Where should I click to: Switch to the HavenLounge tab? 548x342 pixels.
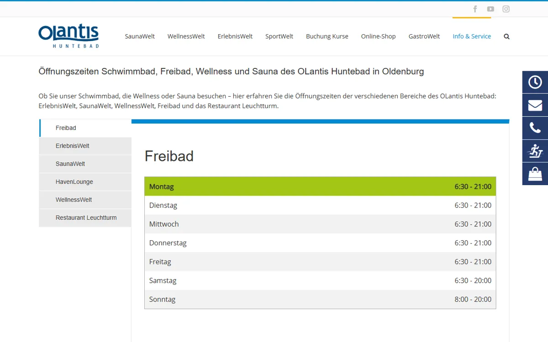tap(85, 182)
